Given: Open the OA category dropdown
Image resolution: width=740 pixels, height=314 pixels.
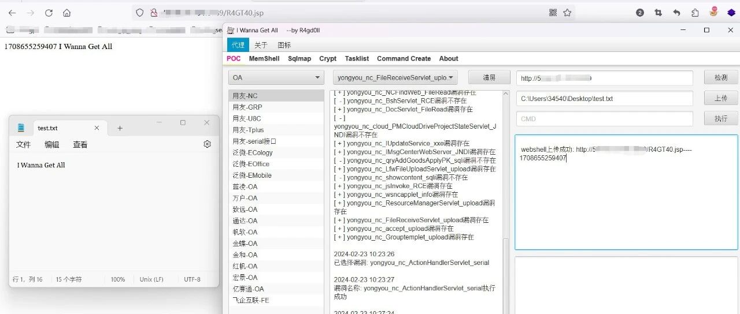Looking at the screenshot, I should click(x=276, y=77).
